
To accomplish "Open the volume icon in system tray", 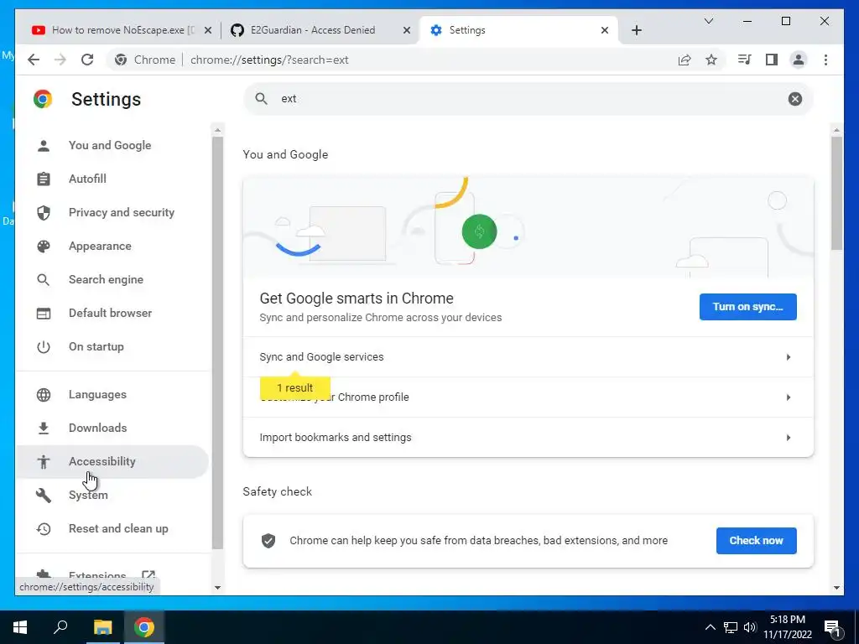I will [750, 627].
